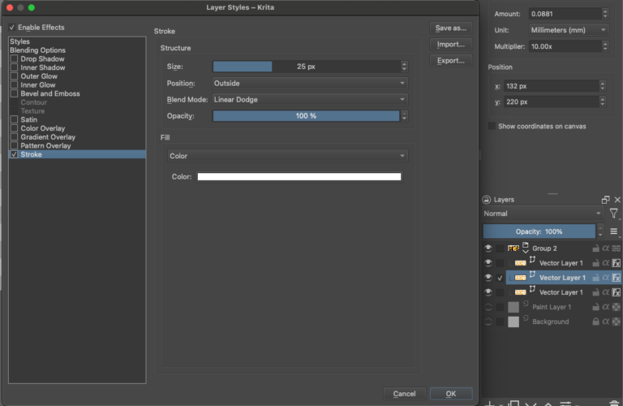This screenshot has width=623, height=406.
Task: Open the Unit Millimeters dropdown
Action: [568, 29]
